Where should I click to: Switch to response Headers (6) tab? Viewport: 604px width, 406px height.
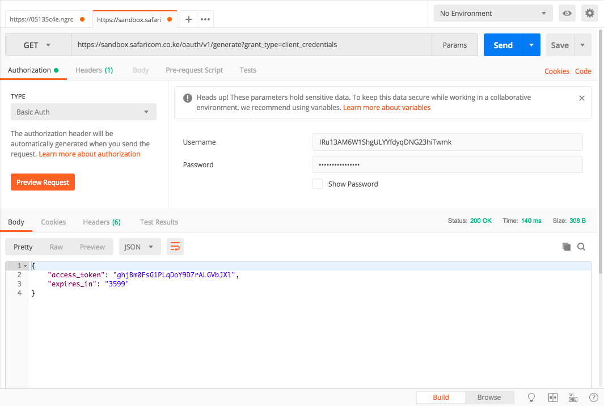(102, 222)
